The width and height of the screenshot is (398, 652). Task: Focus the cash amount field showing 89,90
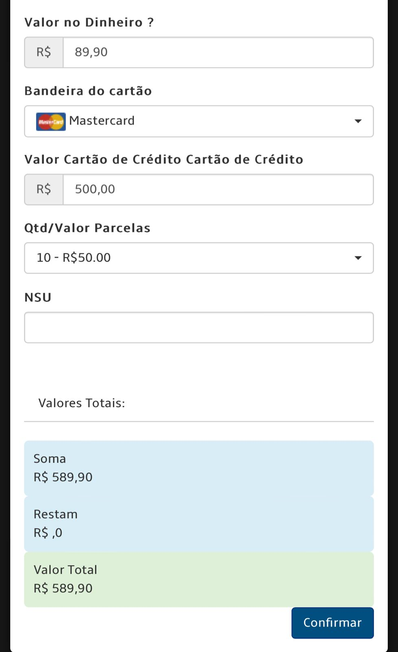(x=218, y=52)
